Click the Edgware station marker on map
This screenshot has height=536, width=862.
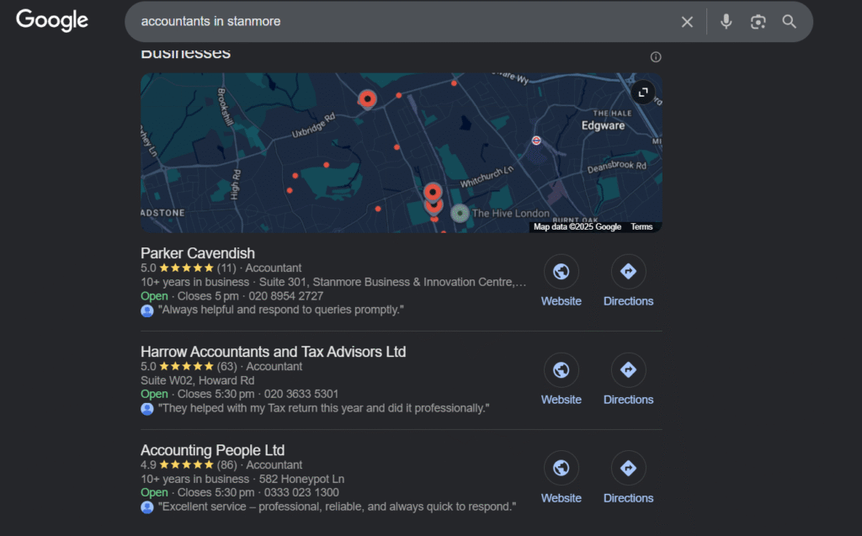point(536,140)
